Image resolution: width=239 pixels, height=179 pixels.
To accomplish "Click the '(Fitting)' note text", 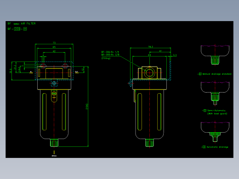I will click(106, 58).
